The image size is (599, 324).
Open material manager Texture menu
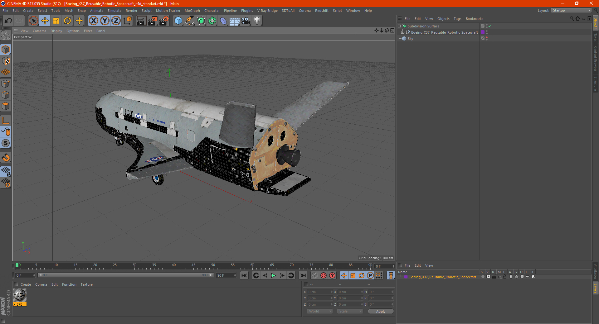pyautogui.click(x=86, y=284)
